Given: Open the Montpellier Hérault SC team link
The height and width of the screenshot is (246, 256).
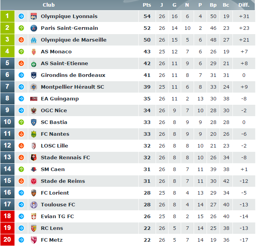Looking at the screenshot, I should pyautogui.click(x=72, y=87).
